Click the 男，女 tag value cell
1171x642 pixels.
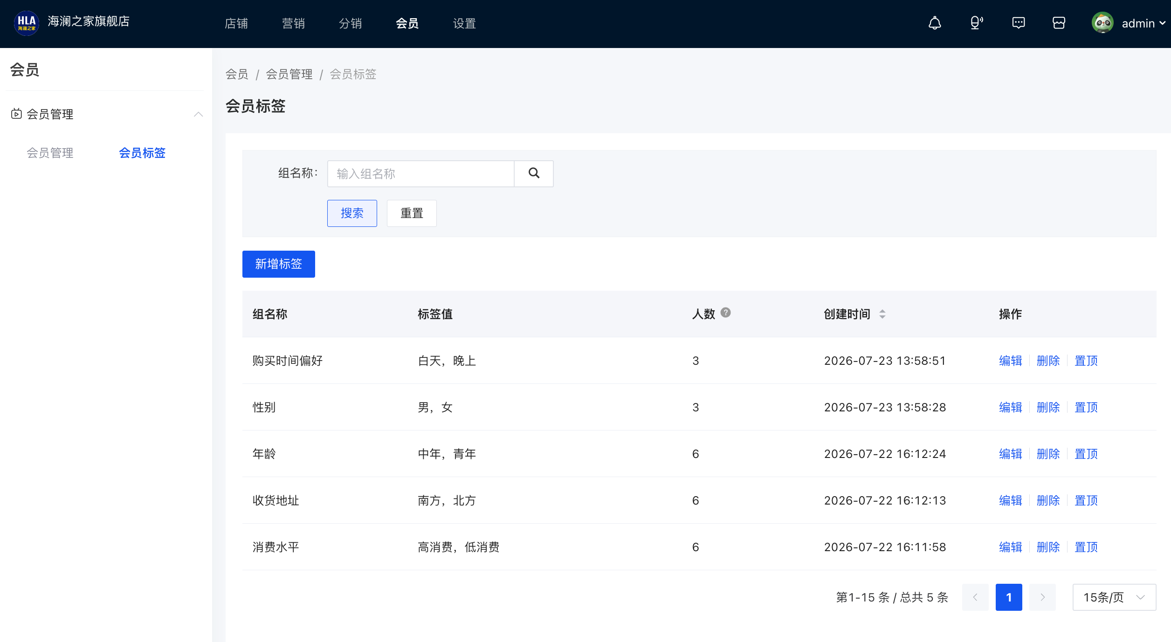tap(435, 407)
